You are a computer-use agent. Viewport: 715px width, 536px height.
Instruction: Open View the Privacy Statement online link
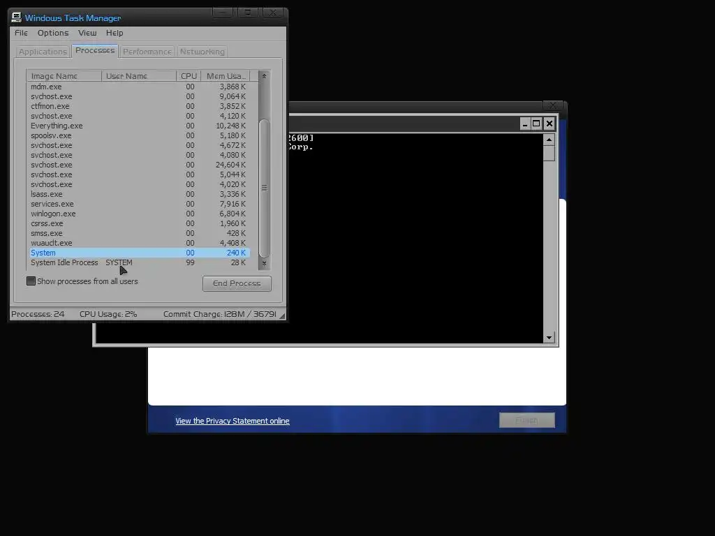point(232,421)
